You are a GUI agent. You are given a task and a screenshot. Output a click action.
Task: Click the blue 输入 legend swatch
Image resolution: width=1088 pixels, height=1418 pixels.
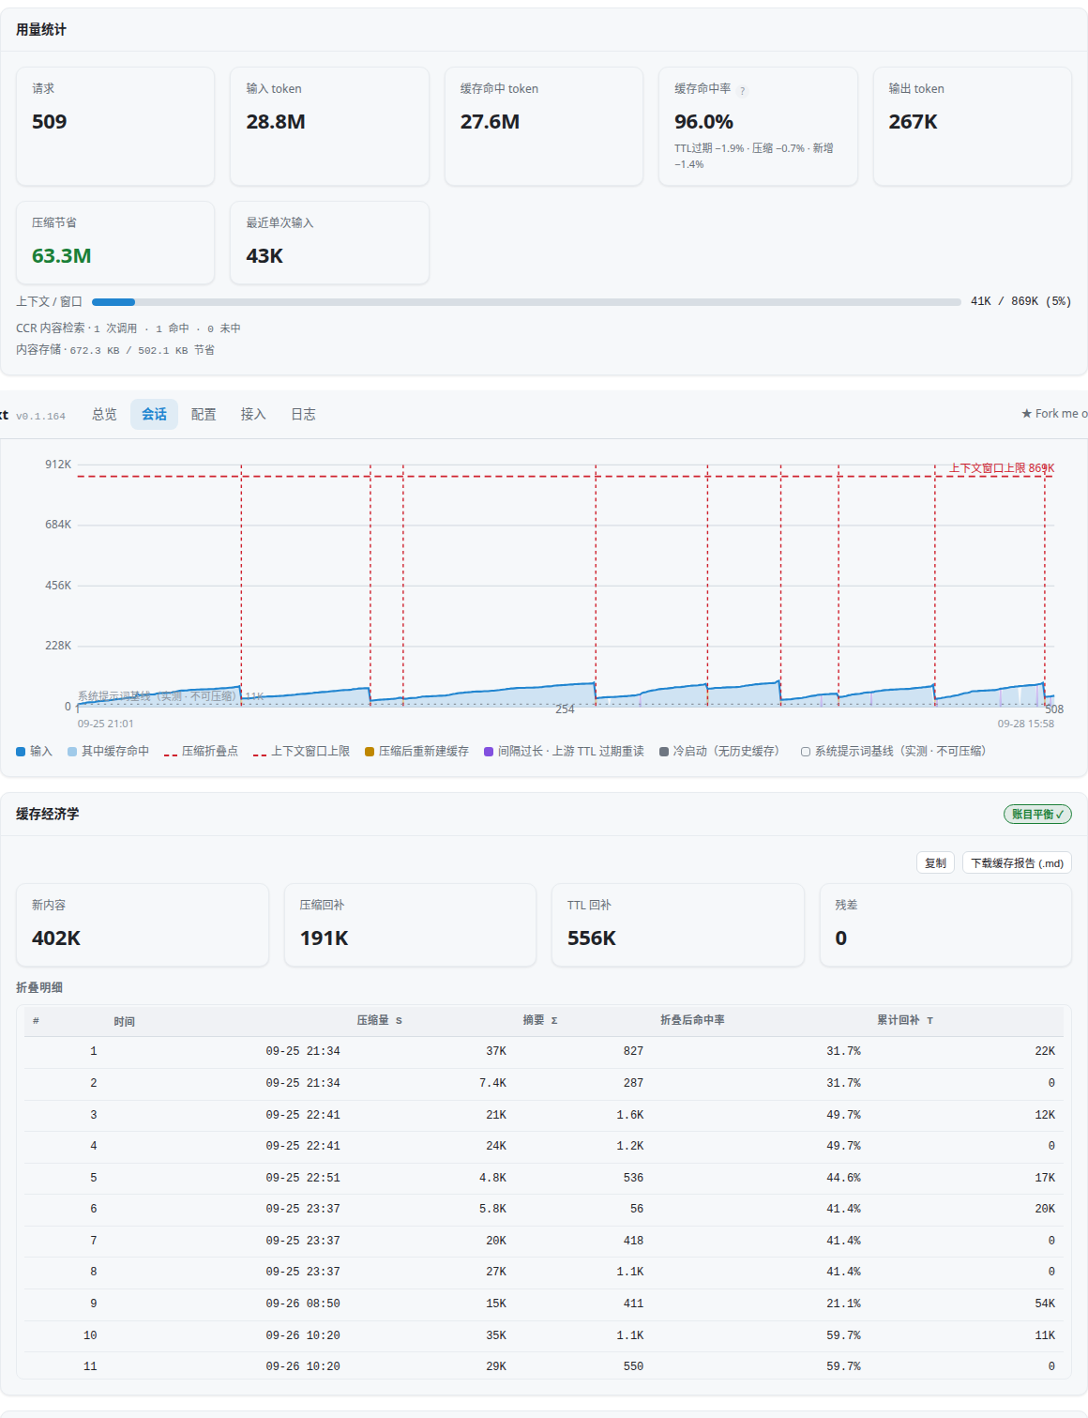click(x=21, y=752)
